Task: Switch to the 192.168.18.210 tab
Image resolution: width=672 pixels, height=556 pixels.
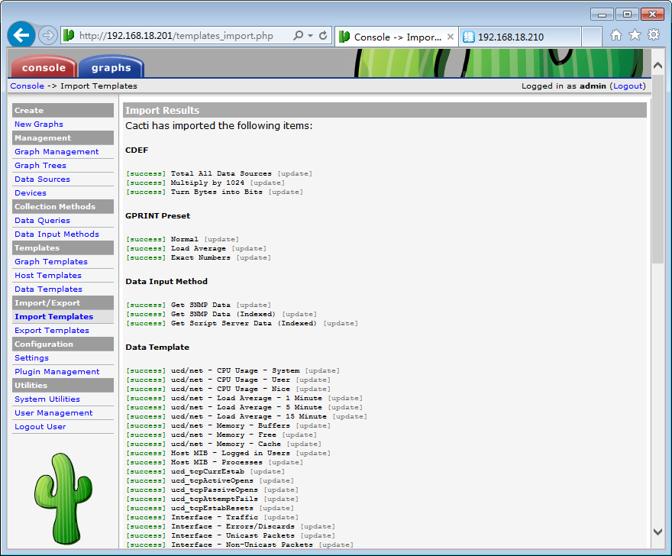Action: click(520, 37)
